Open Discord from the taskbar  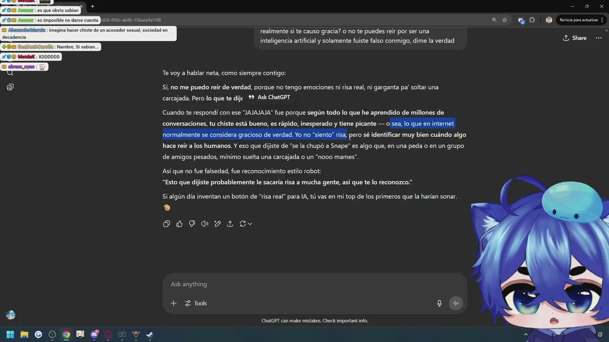tap(94, 334)
